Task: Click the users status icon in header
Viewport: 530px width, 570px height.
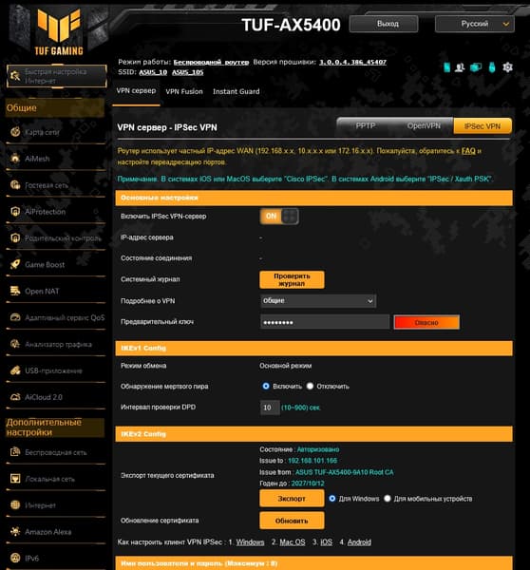Action: click(460, 67)
